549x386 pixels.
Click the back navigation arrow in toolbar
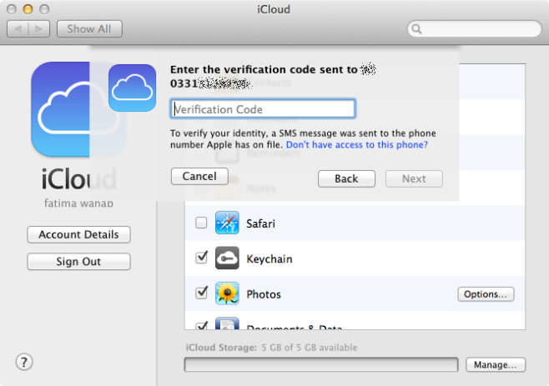(18, 29)
